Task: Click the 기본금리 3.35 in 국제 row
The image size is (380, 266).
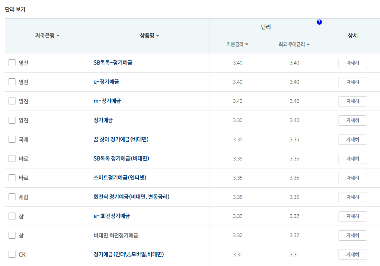Action: [x=238, y=139]
